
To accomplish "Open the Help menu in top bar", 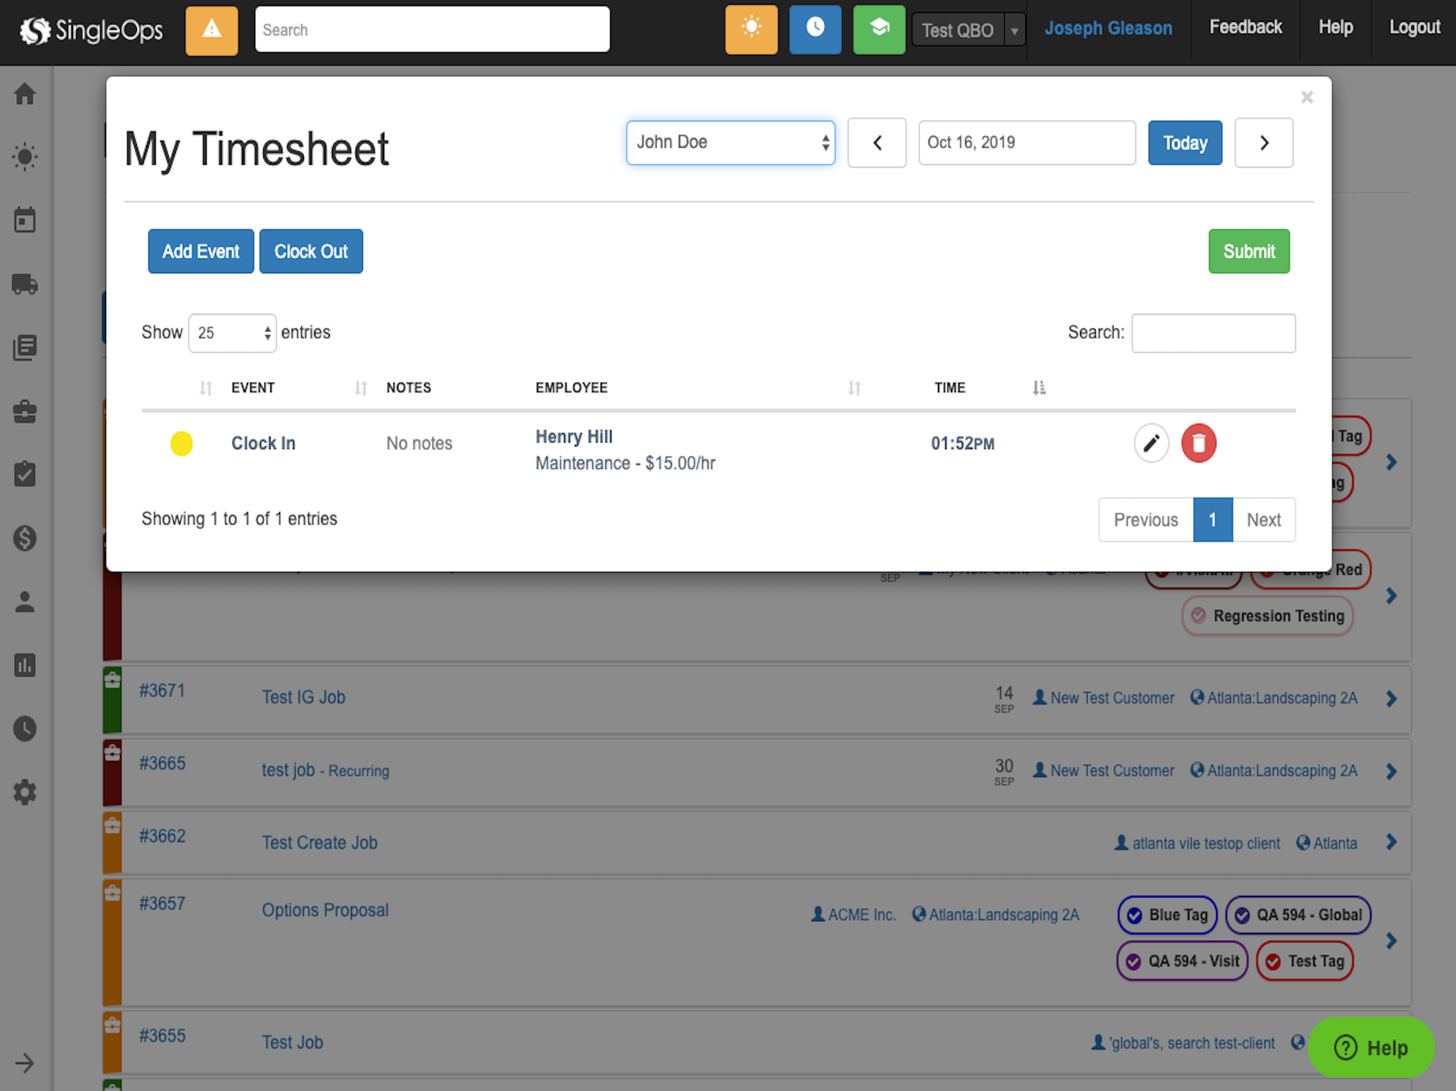I will pos(1336,27).
